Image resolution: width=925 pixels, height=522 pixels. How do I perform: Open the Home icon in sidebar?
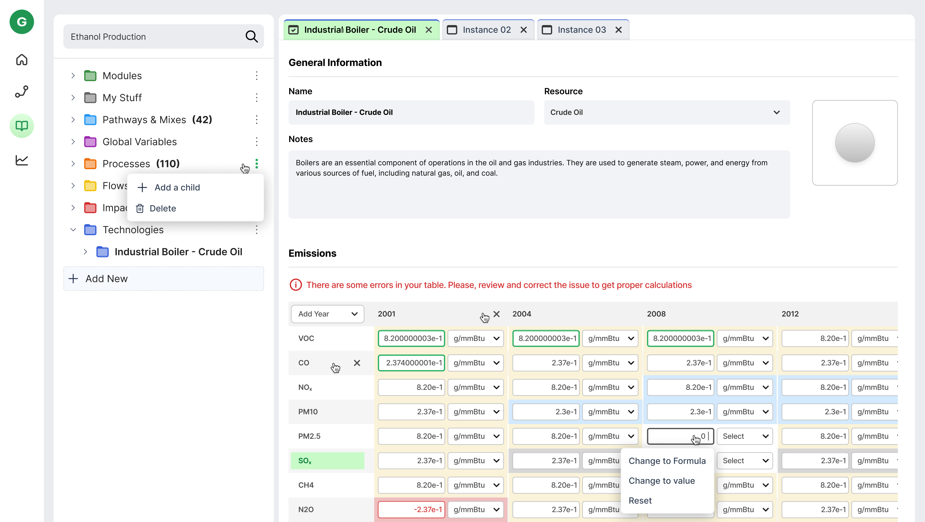22,60
